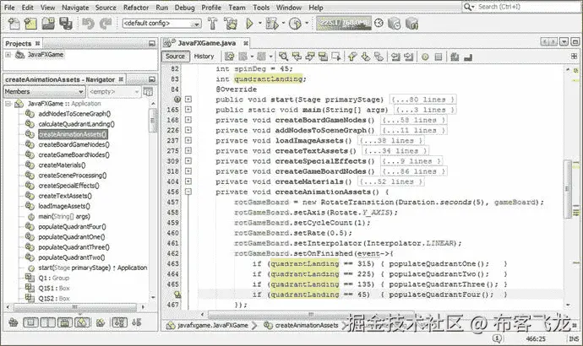The image size is (583, 346).
Task: Click the Shift Line Right icon
Action: pyautogui.click(x=409, y=57)
